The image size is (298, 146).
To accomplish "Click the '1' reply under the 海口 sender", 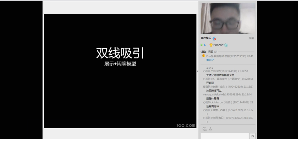I will pyautogui.click(x=207, y=122).
